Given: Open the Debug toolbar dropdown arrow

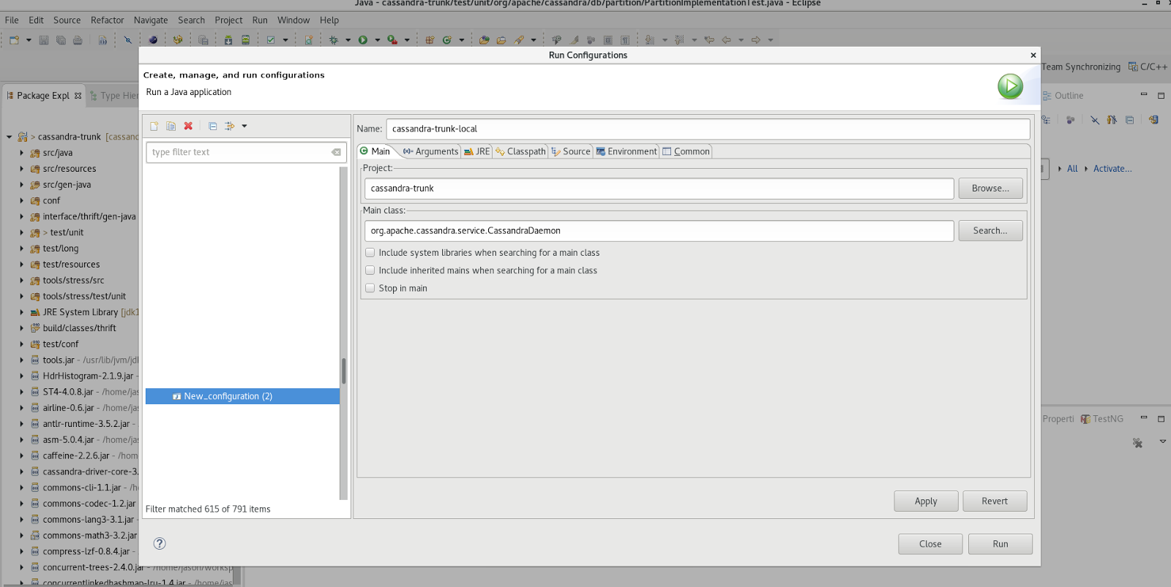Looking at the screenshot, I should (x=348, y=40).
